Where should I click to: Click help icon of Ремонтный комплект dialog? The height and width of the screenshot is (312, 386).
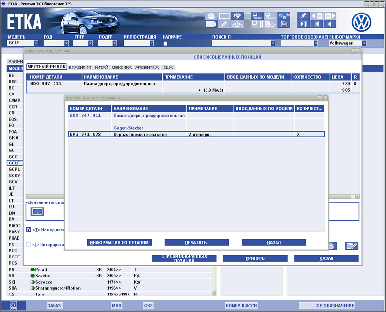(320, 98)
